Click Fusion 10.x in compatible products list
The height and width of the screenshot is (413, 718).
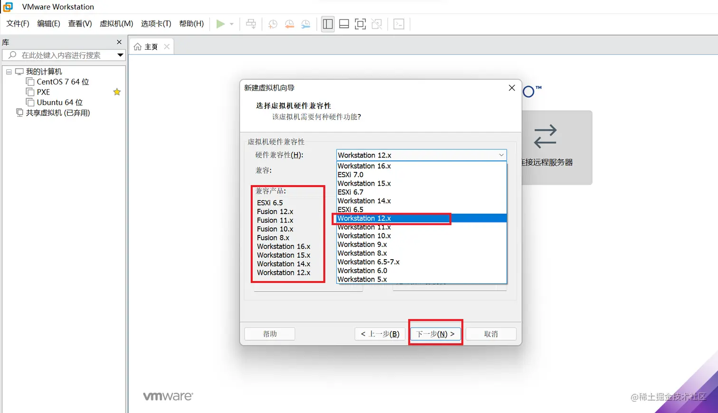point(275,229)
